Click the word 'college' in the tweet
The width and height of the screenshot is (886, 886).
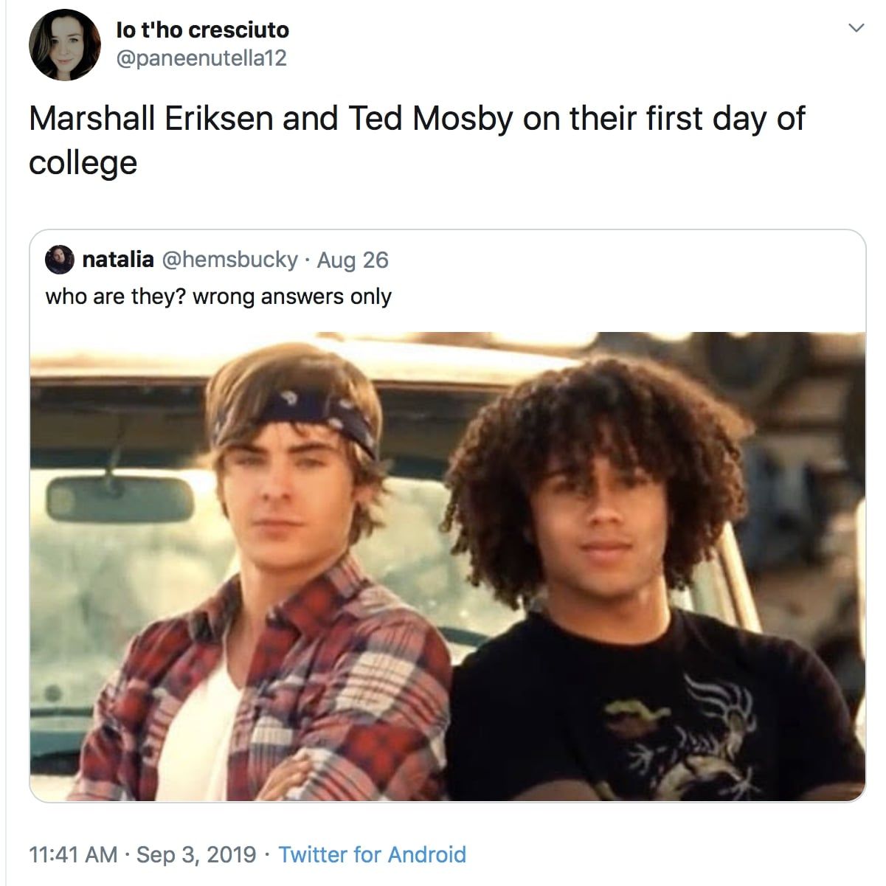click(x=83, y=164)
